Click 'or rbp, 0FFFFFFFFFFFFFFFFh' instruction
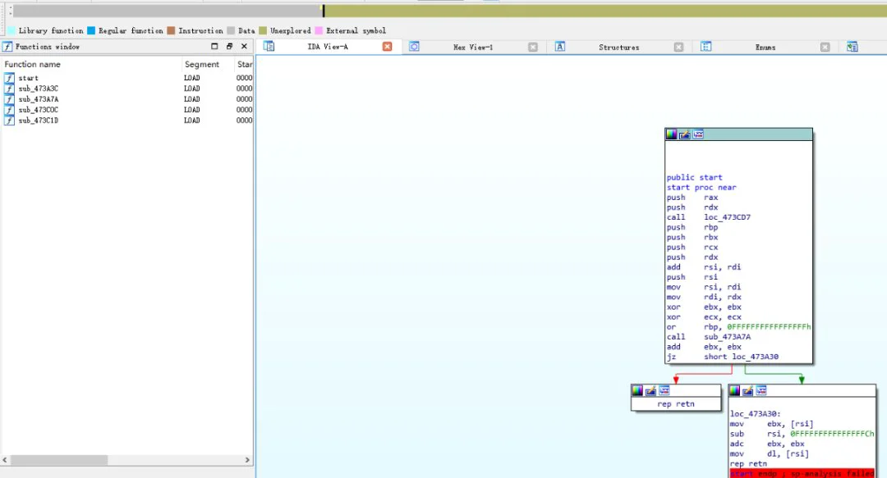887x478 pixels. pos(739,327)
